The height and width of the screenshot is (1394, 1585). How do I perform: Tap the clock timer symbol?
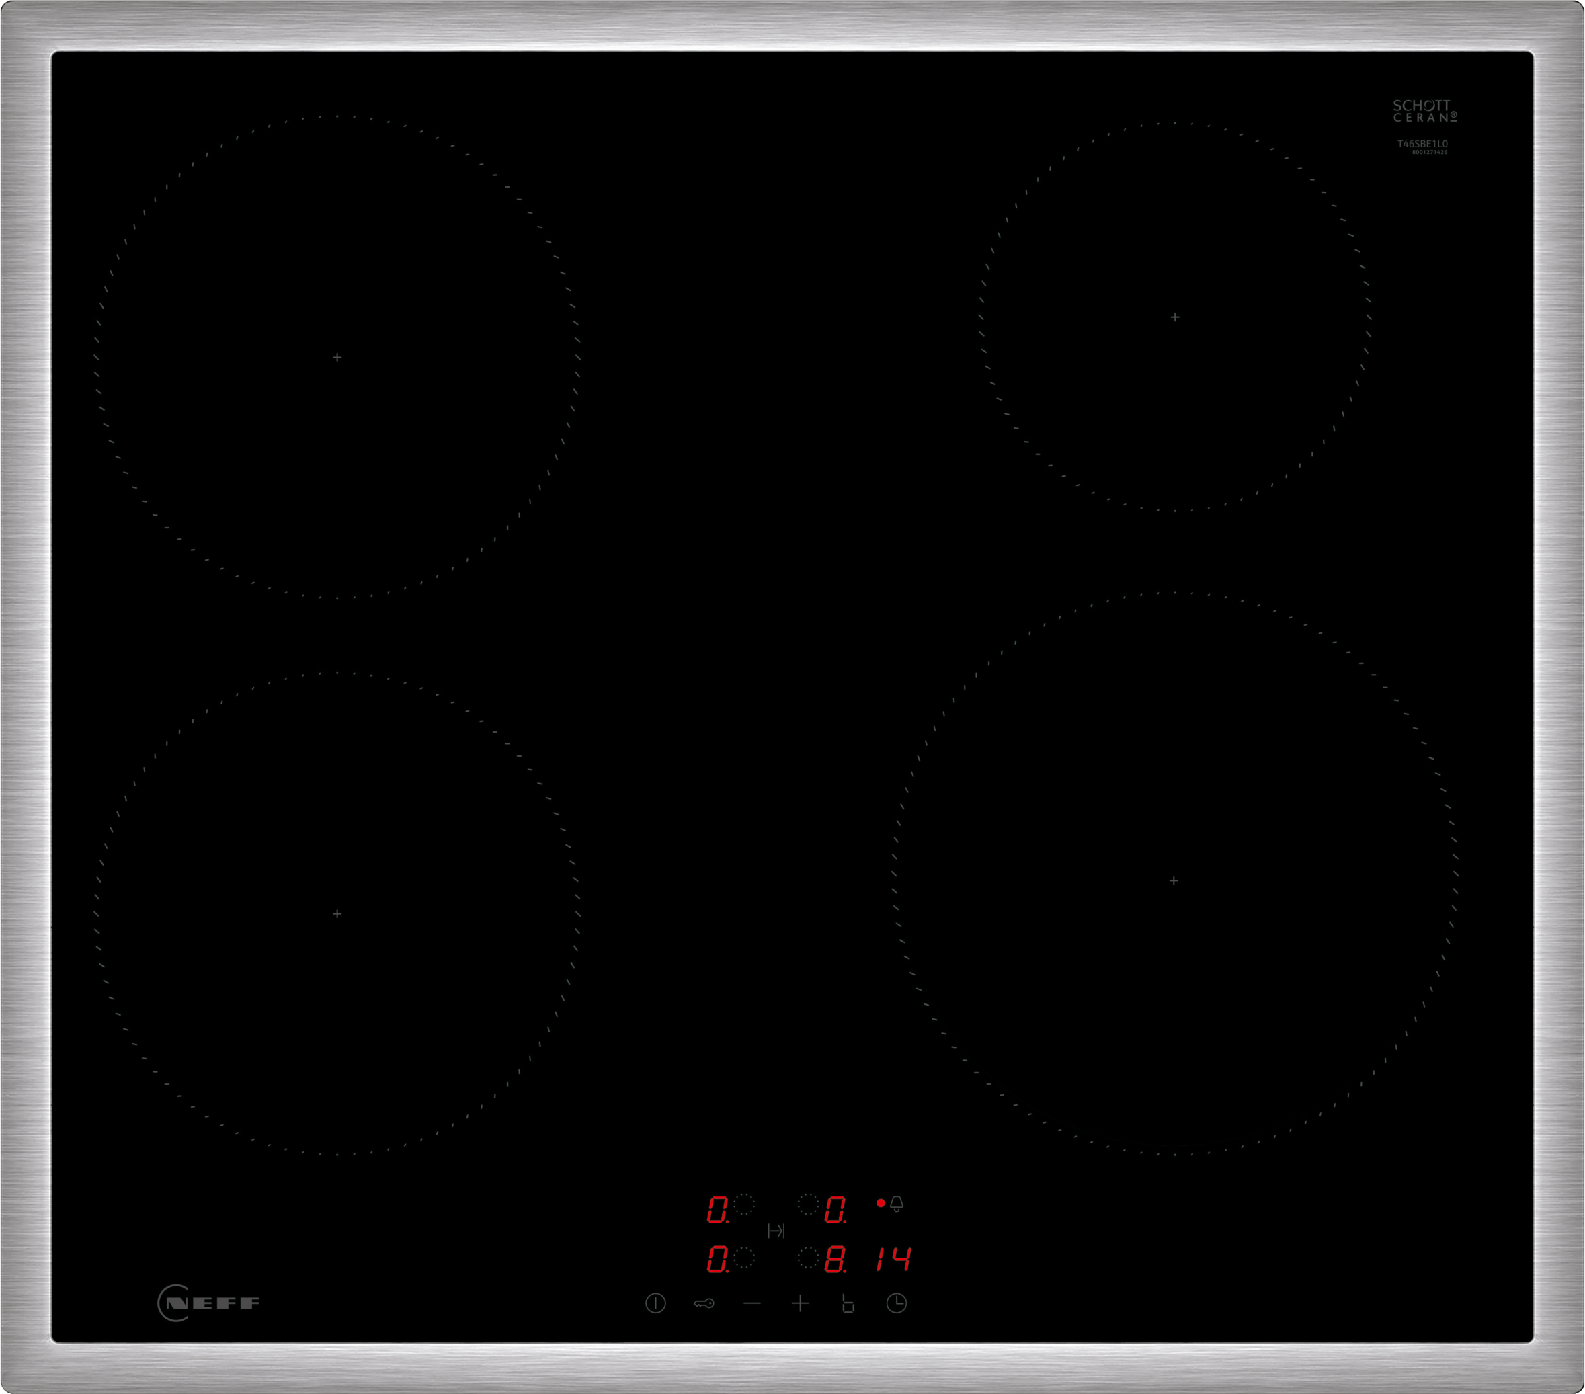click(897, 1303)
